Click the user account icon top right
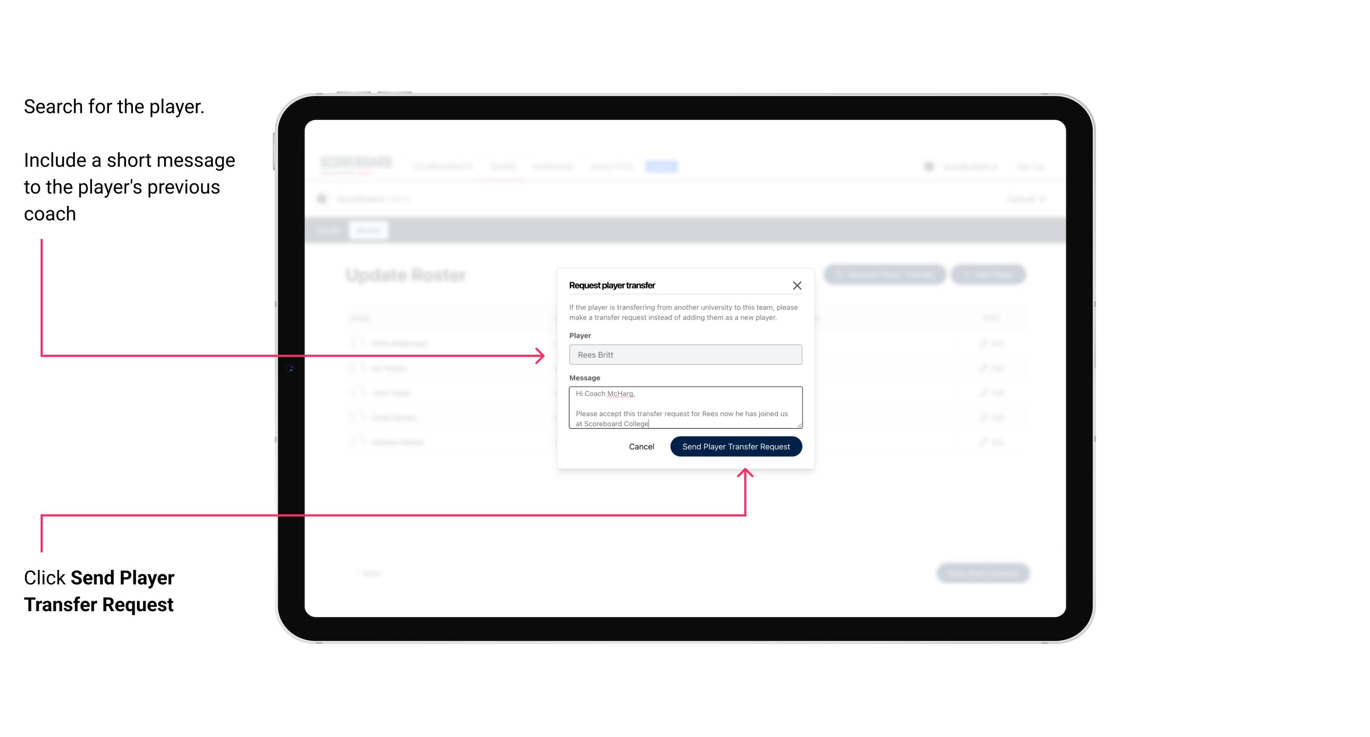This screenshot has height=737, width=1370. 928,166
